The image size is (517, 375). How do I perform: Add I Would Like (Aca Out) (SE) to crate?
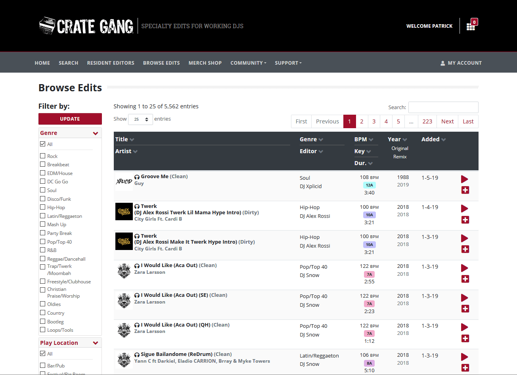(465, 309)
